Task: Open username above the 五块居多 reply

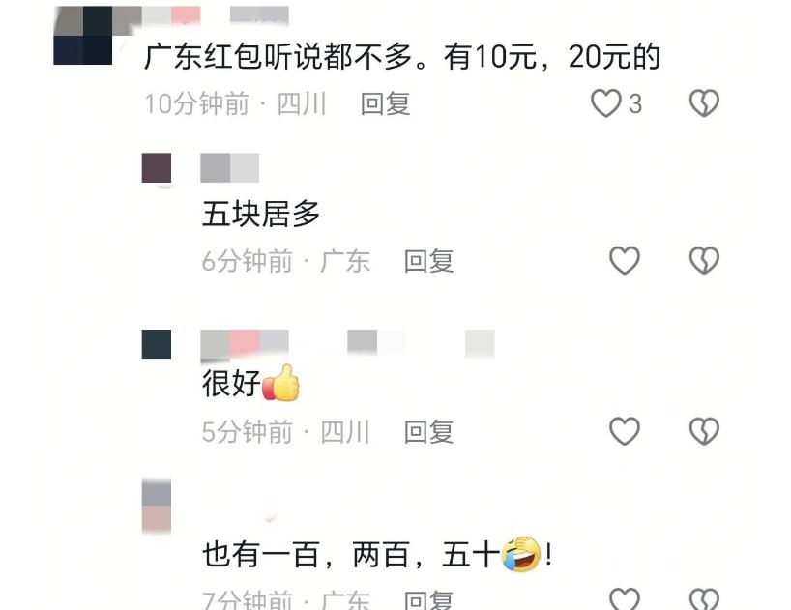Action: click(x=229, y=168)
